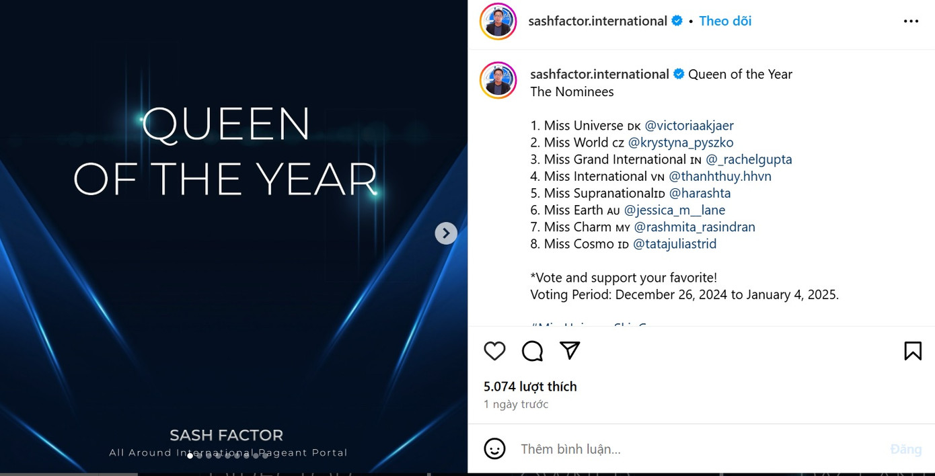The width and height of the screenshot is (935, 476).
Task: Open sashfactor.international profile picture
Action: 498,21
